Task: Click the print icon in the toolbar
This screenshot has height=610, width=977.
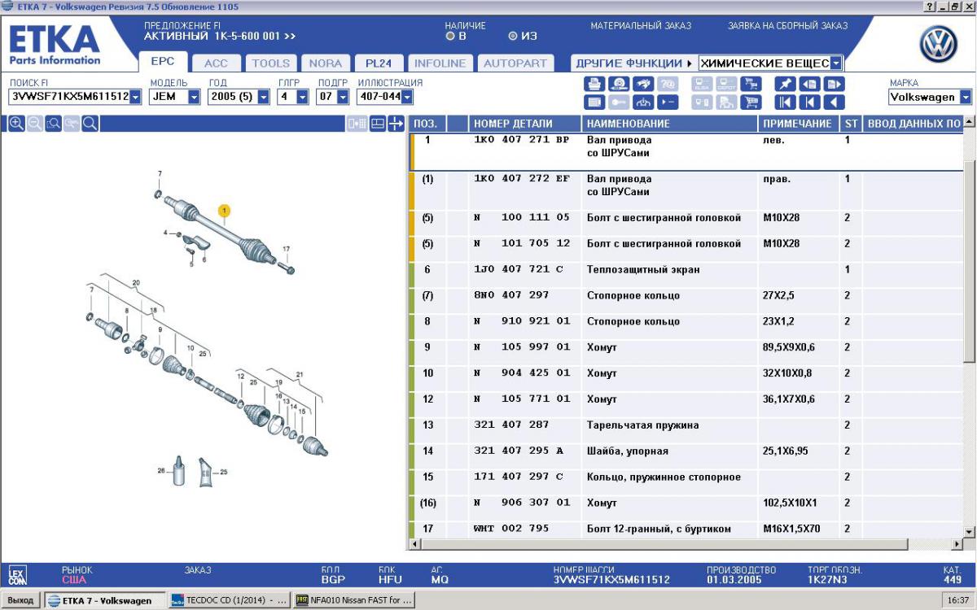Action: tap(594, 84)
